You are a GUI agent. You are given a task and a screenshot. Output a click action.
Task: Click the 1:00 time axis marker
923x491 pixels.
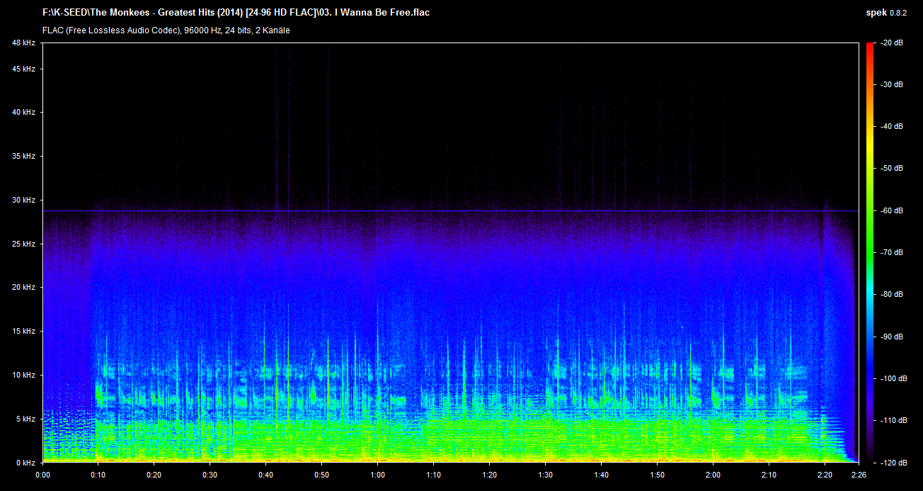point(378,475)
